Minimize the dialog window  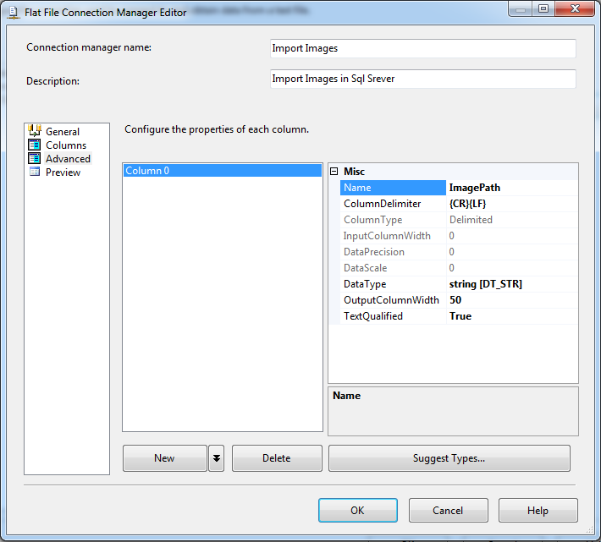(x=520, y=9)
